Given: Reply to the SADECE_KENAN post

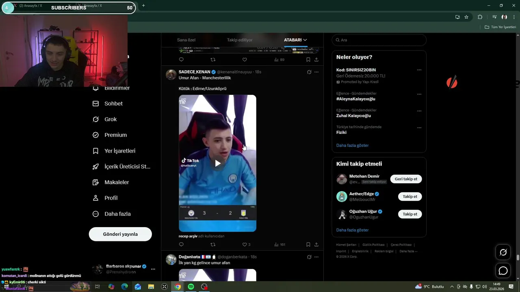Looking at the screenshot, I should [181, 245].
